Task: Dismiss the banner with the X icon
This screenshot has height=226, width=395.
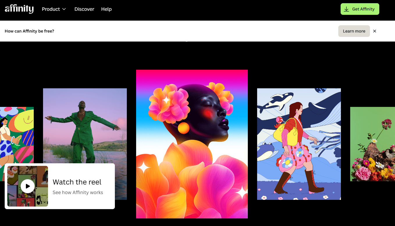Action: click(x=375, y=31)
